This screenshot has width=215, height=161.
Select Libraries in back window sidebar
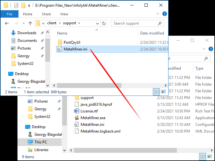(x=38, y=150)
